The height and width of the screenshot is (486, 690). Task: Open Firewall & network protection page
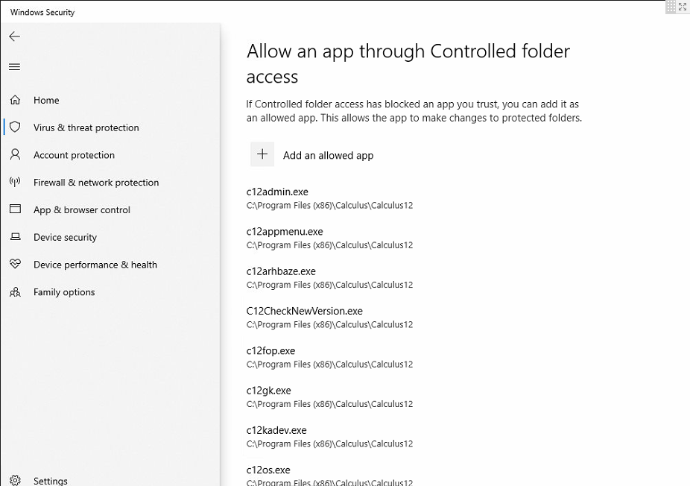(96, 183)
